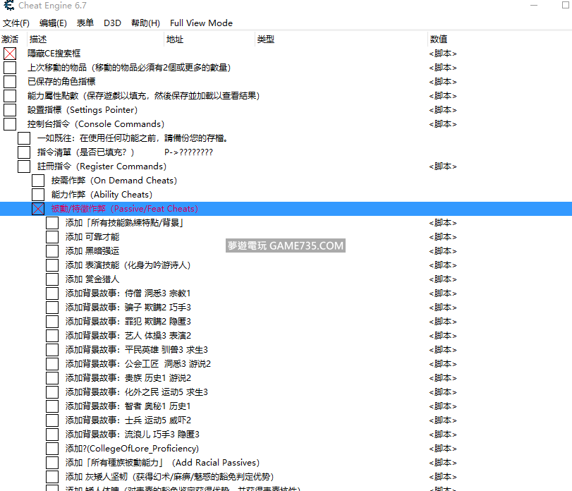
Task: Toggle the 指令清單 checkbox
Action: pos(24,152)
